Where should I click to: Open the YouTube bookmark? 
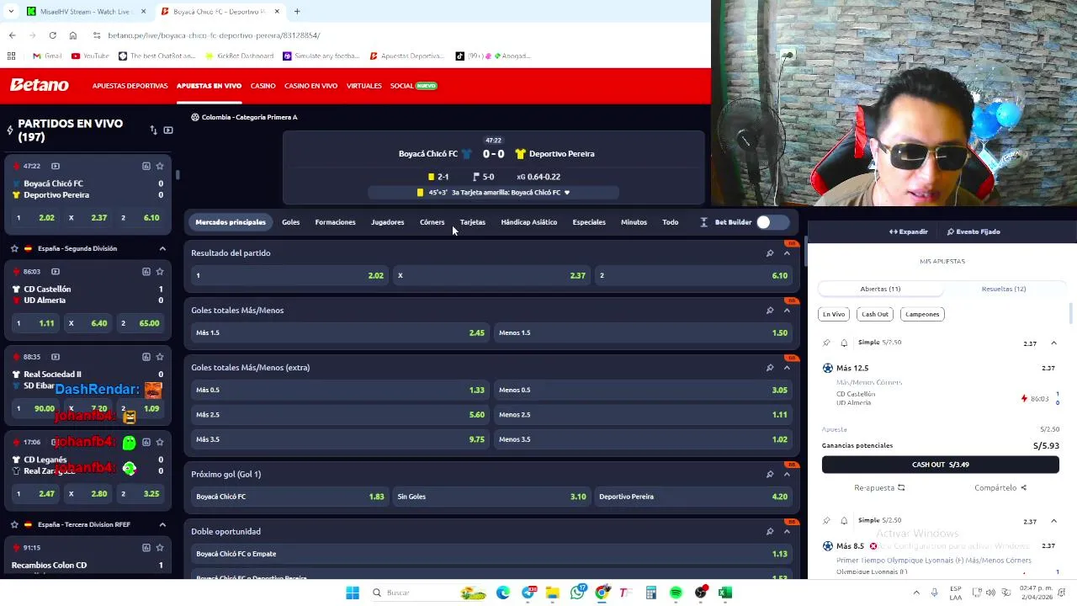(x=90, y=56)
